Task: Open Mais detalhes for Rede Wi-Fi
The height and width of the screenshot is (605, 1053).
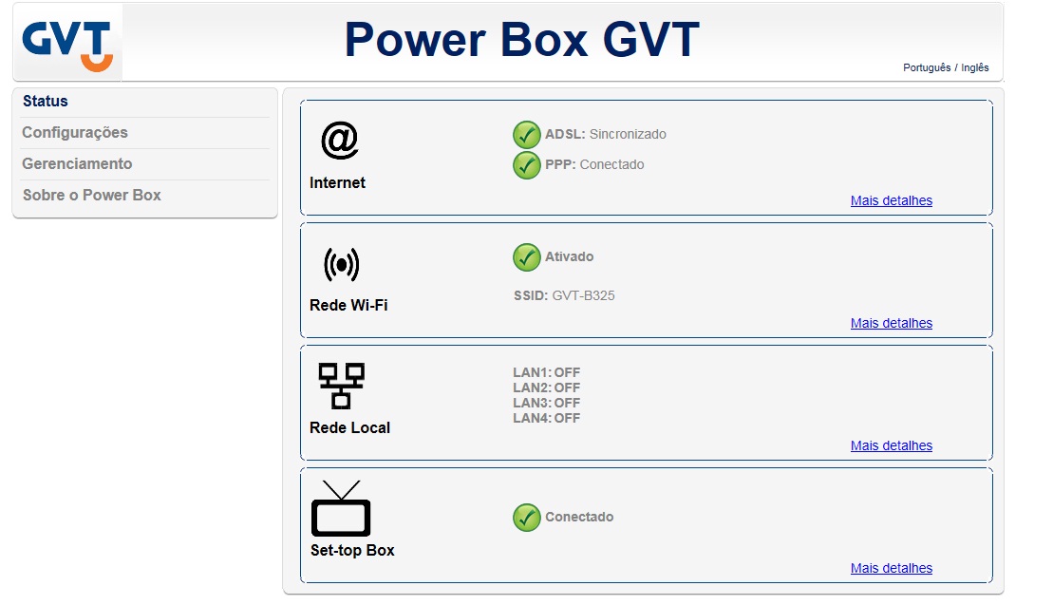Action: click(892, 323)
